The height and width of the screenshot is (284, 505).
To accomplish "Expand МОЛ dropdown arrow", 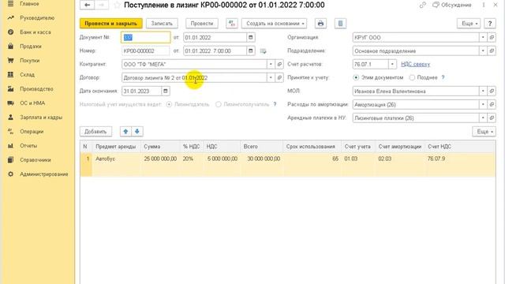I will pyautogui.click(x=483, y=92).
